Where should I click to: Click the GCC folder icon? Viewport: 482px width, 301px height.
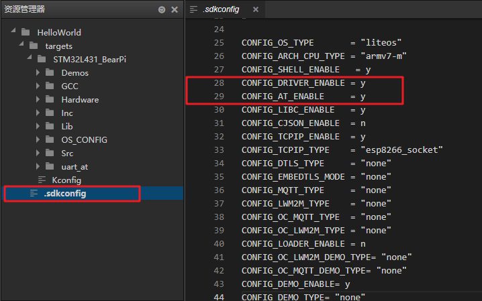click(50, 86)
